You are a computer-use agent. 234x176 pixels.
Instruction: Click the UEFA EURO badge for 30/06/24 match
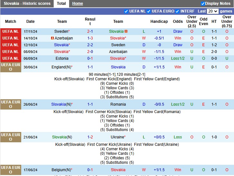pos(10,67)
